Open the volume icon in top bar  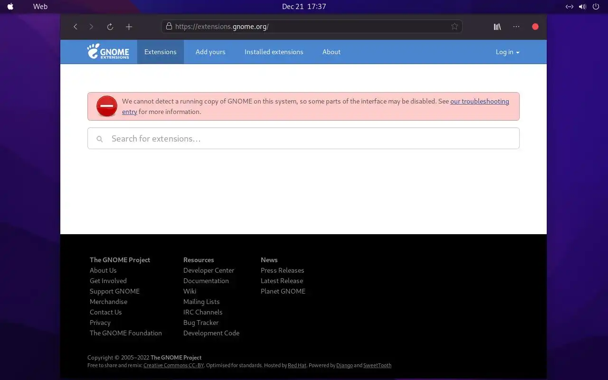[x=582, y=7]
